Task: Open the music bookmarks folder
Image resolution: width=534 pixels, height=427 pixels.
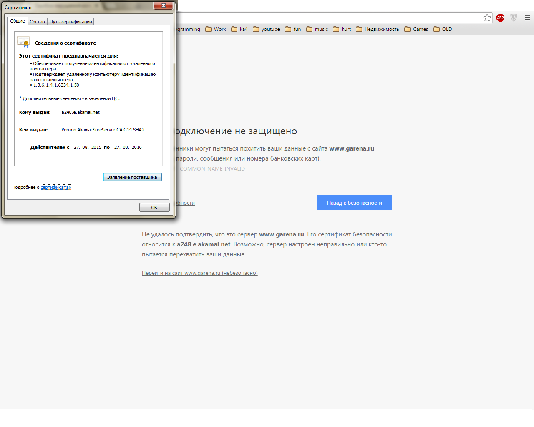Action: click(x=317, y=29)
